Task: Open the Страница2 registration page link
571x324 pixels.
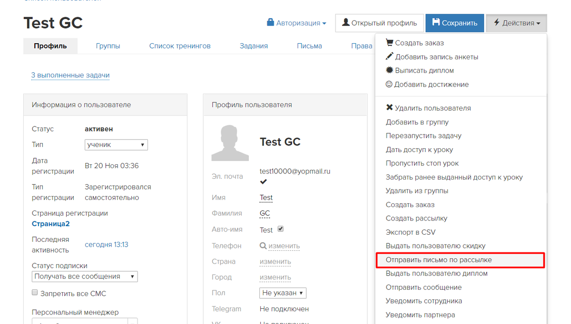Action: [x=51, y=224]
